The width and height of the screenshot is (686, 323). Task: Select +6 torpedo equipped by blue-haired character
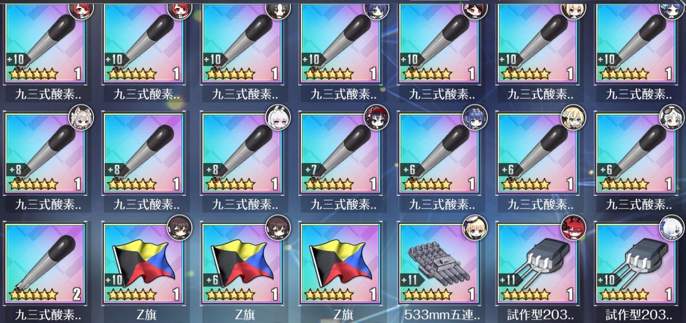click(x=439, y=153)
